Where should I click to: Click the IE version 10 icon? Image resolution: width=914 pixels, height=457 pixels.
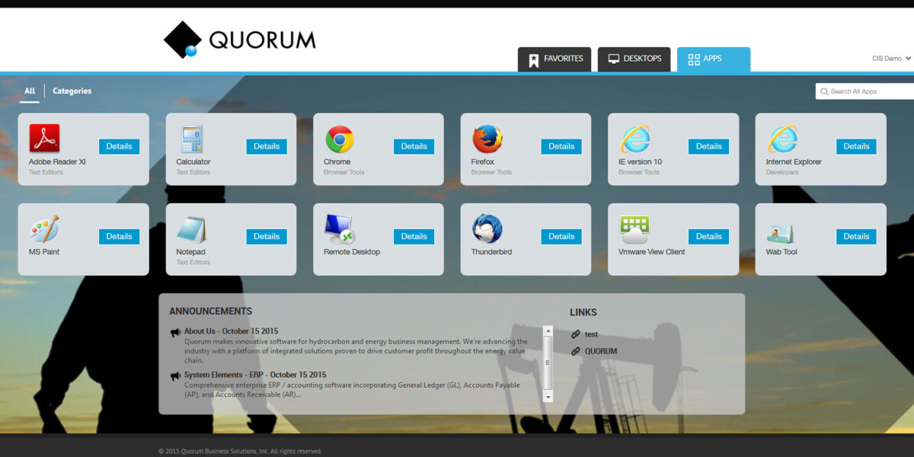634,139
